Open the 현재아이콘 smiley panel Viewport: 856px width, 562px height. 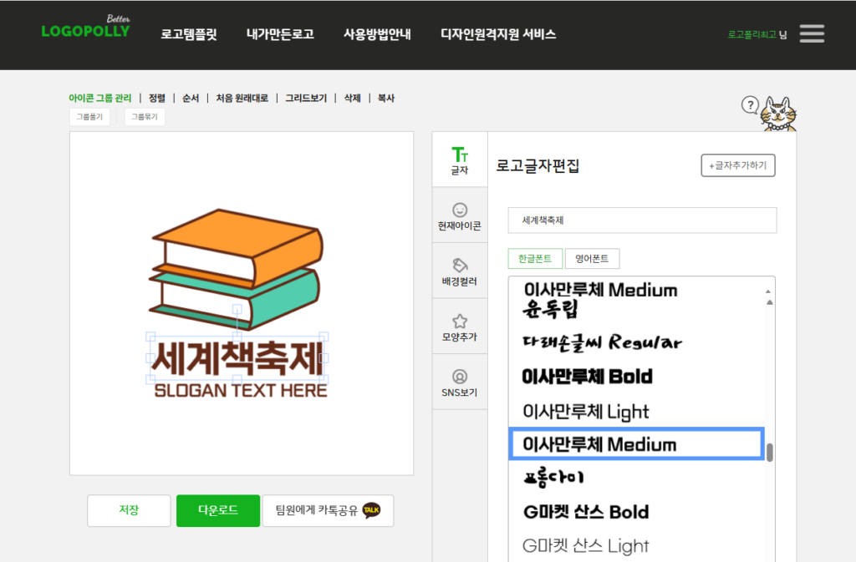[460, 215]
